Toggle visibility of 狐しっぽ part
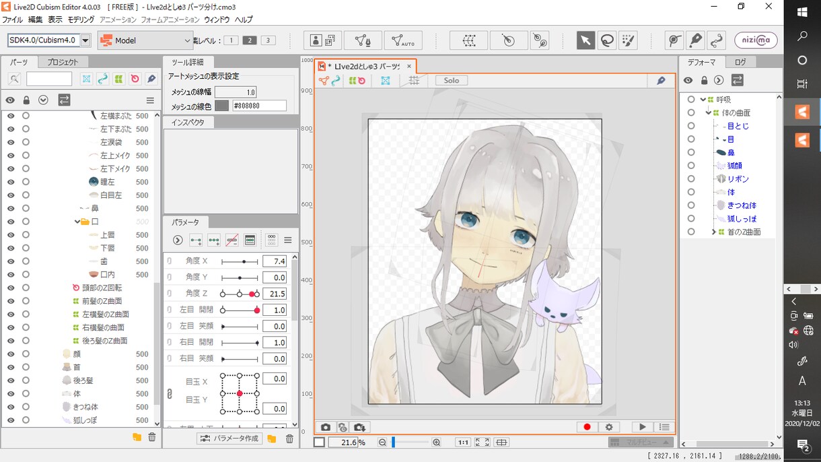The height and width of the screenshot is (462, 821). (x=11, y=420)
